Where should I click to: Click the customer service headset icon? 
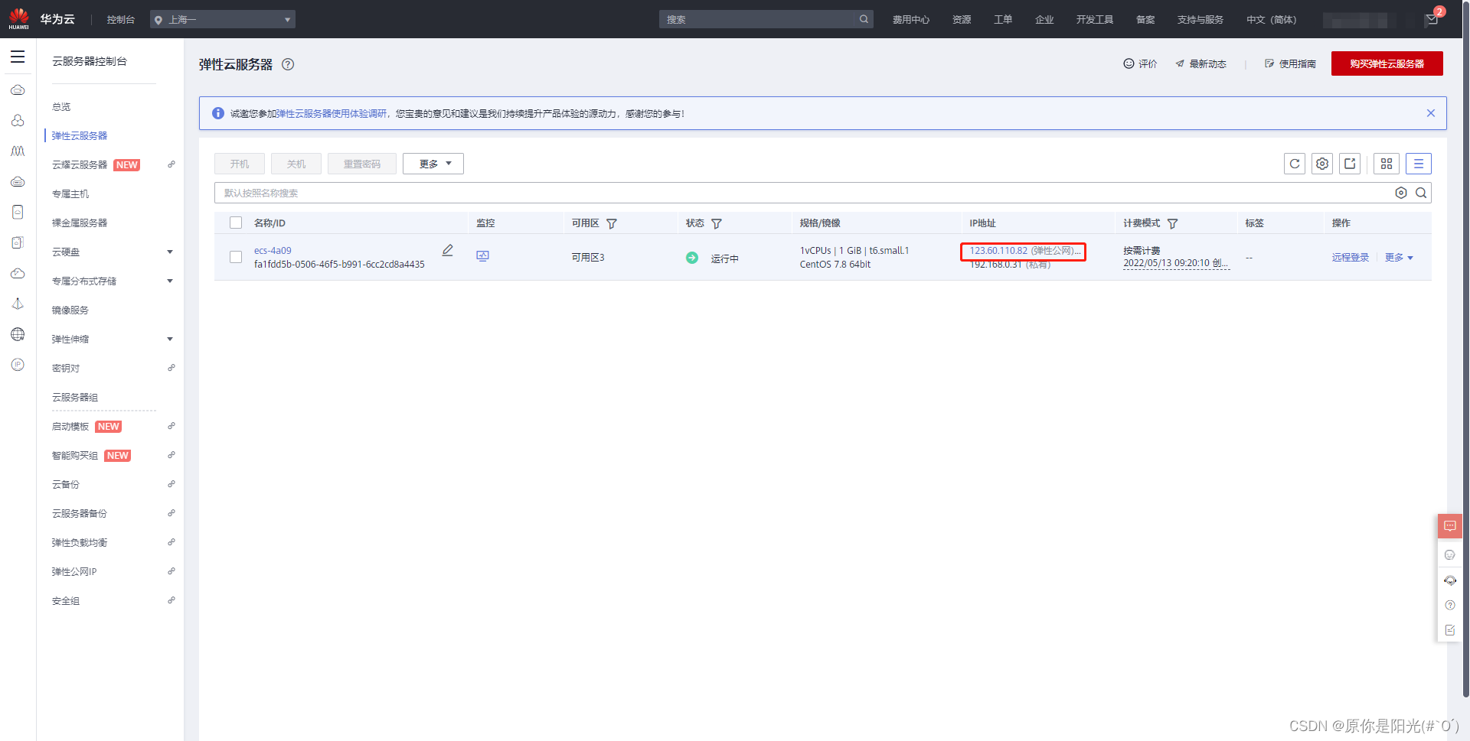pos(1450,580)
